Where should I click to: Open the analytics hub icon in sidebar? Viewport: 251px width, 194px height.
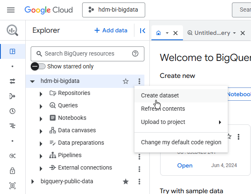[12, 156]
